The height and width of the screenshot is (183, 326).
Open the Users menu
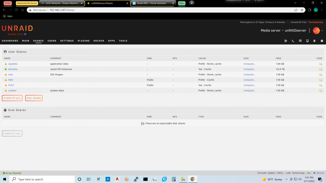pyautogui.click(x=52, y=41)
